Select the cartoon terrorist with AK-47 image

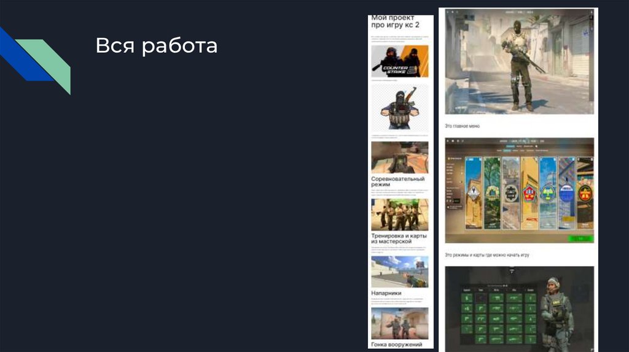[x=399, y=108]
